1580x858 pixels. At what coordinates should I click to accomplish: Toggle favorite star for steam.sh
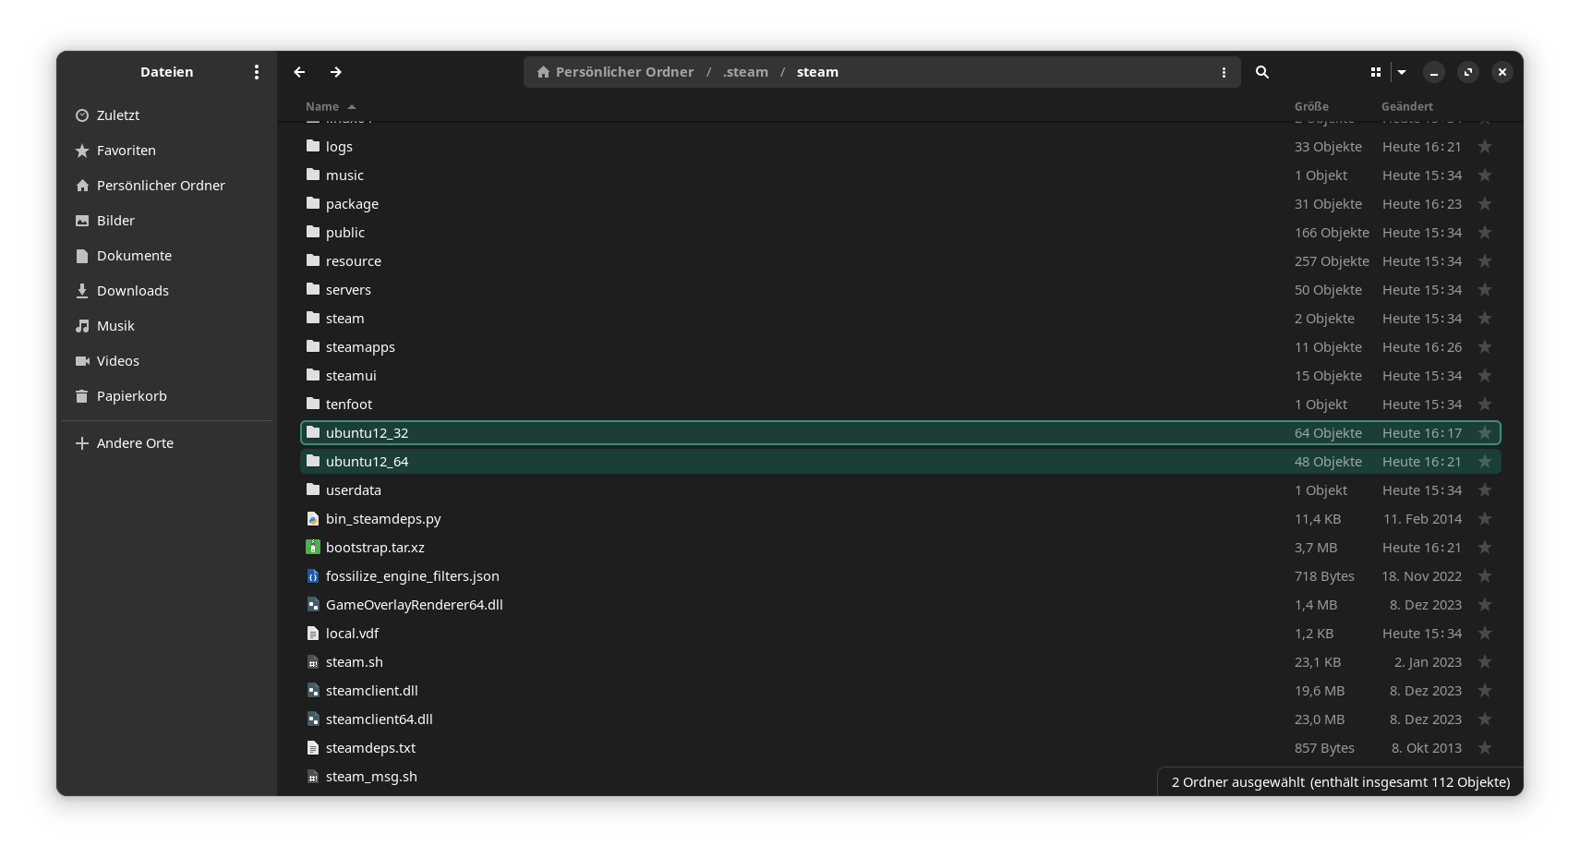(x=1485, y=662)
